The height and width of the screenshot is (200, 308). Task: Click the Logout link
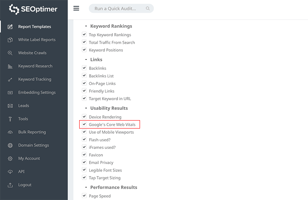pos(24,185)
